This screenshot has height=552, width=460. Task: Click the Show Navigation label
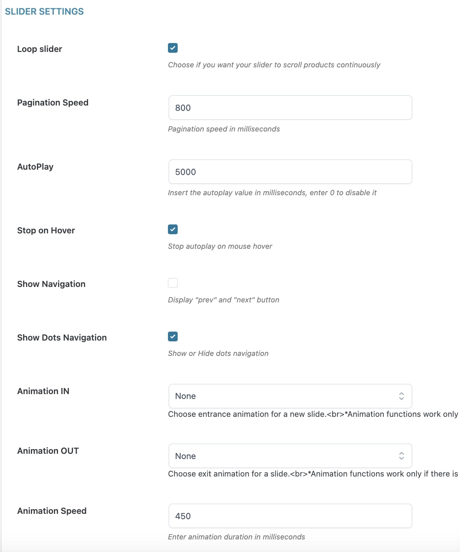(x=52, y=284)
